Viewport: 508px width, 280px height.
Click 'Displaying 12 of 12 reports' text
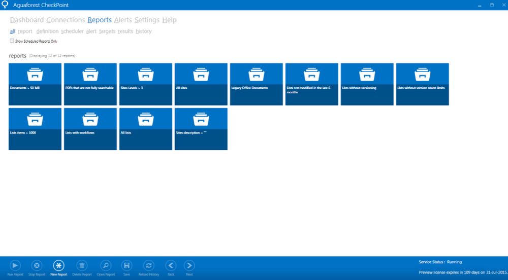pos(52,56)
